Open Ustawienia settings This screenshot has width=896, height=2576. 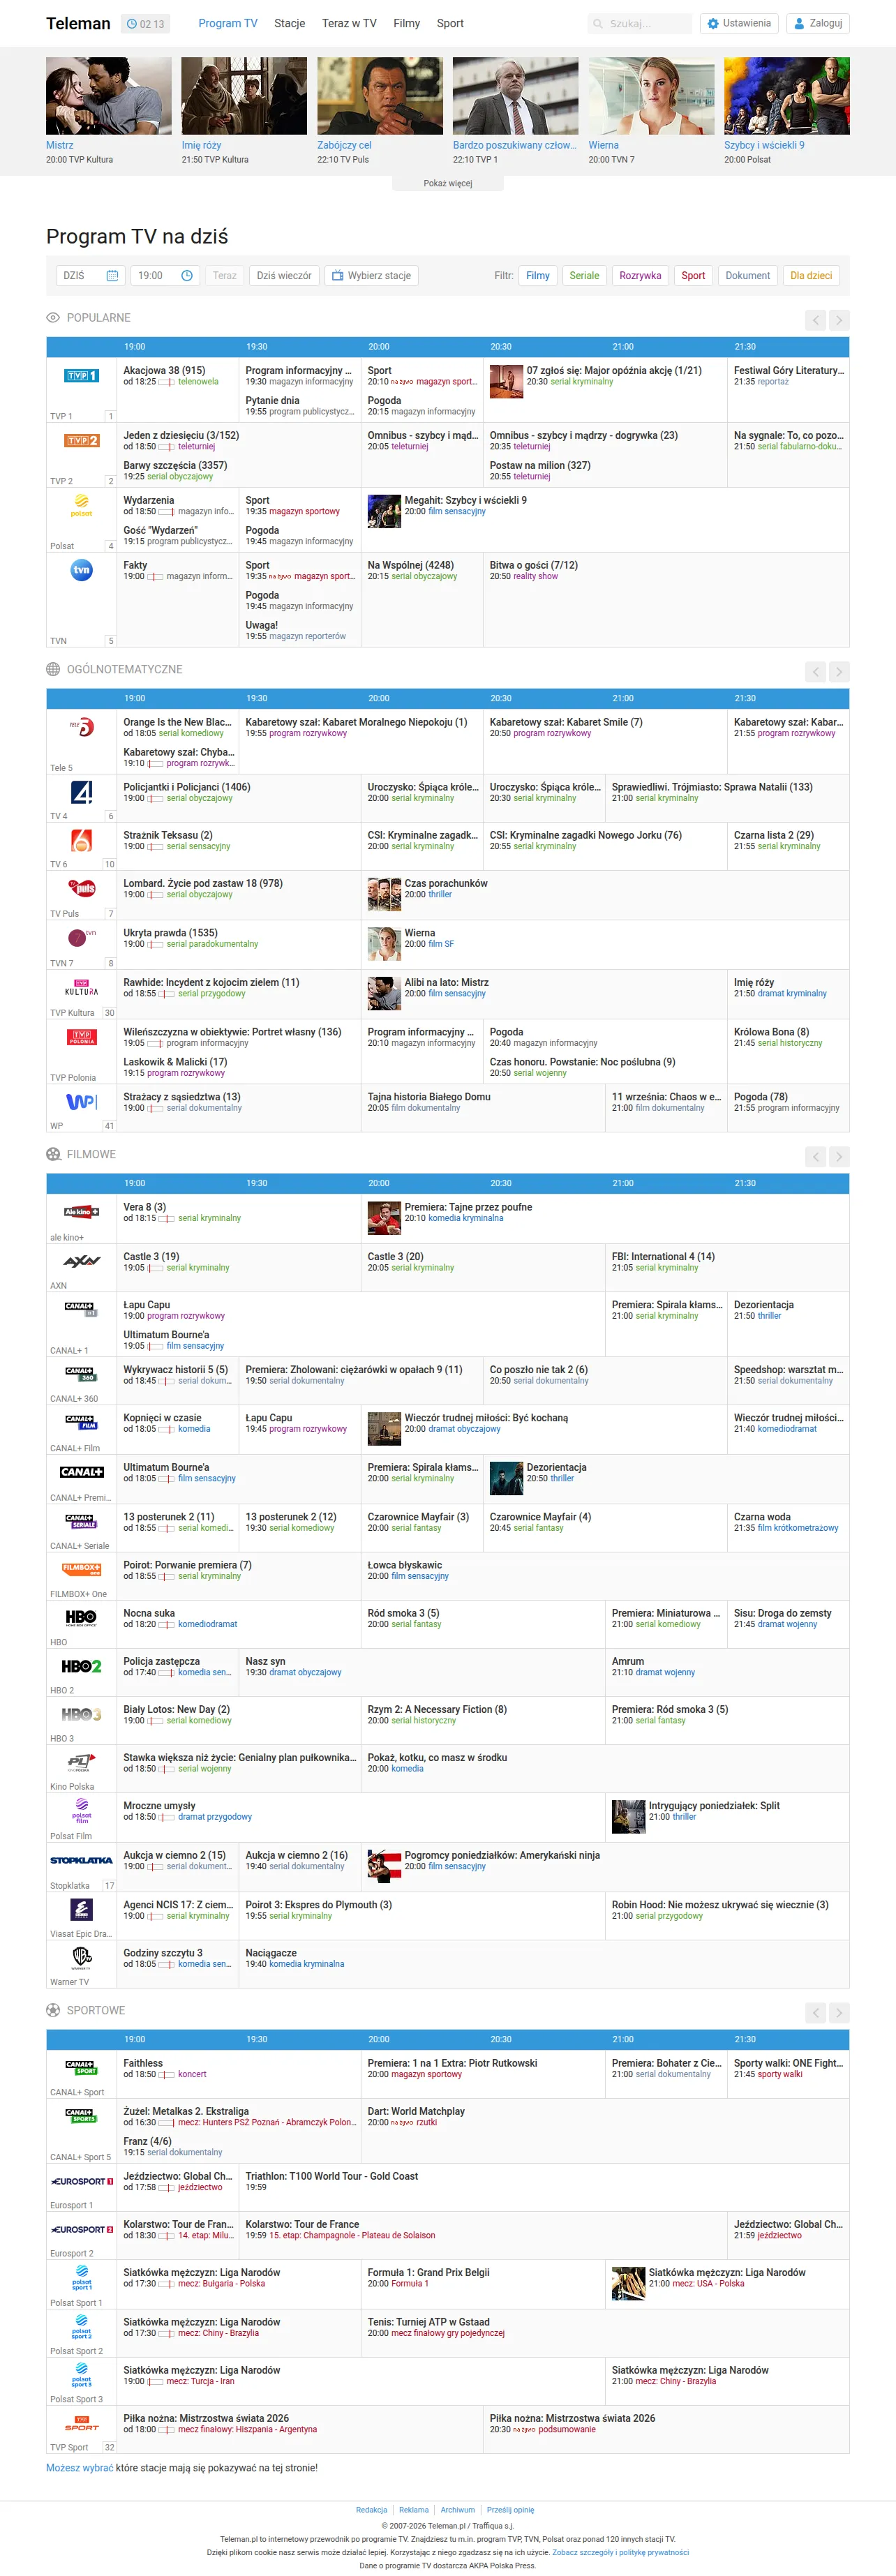[739, 23]
